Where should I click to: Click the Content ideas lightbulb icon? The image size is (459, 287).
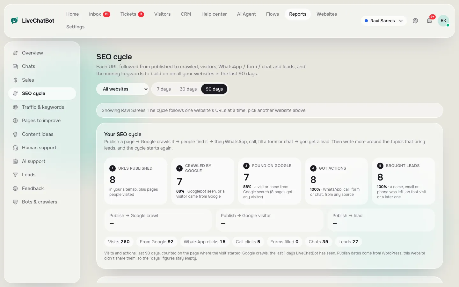pos(15,134)
